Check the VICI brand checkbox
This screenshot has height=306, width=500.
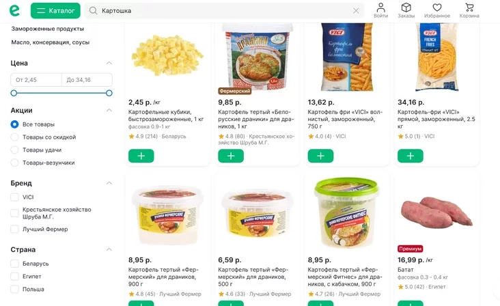[x=14, y=197]
